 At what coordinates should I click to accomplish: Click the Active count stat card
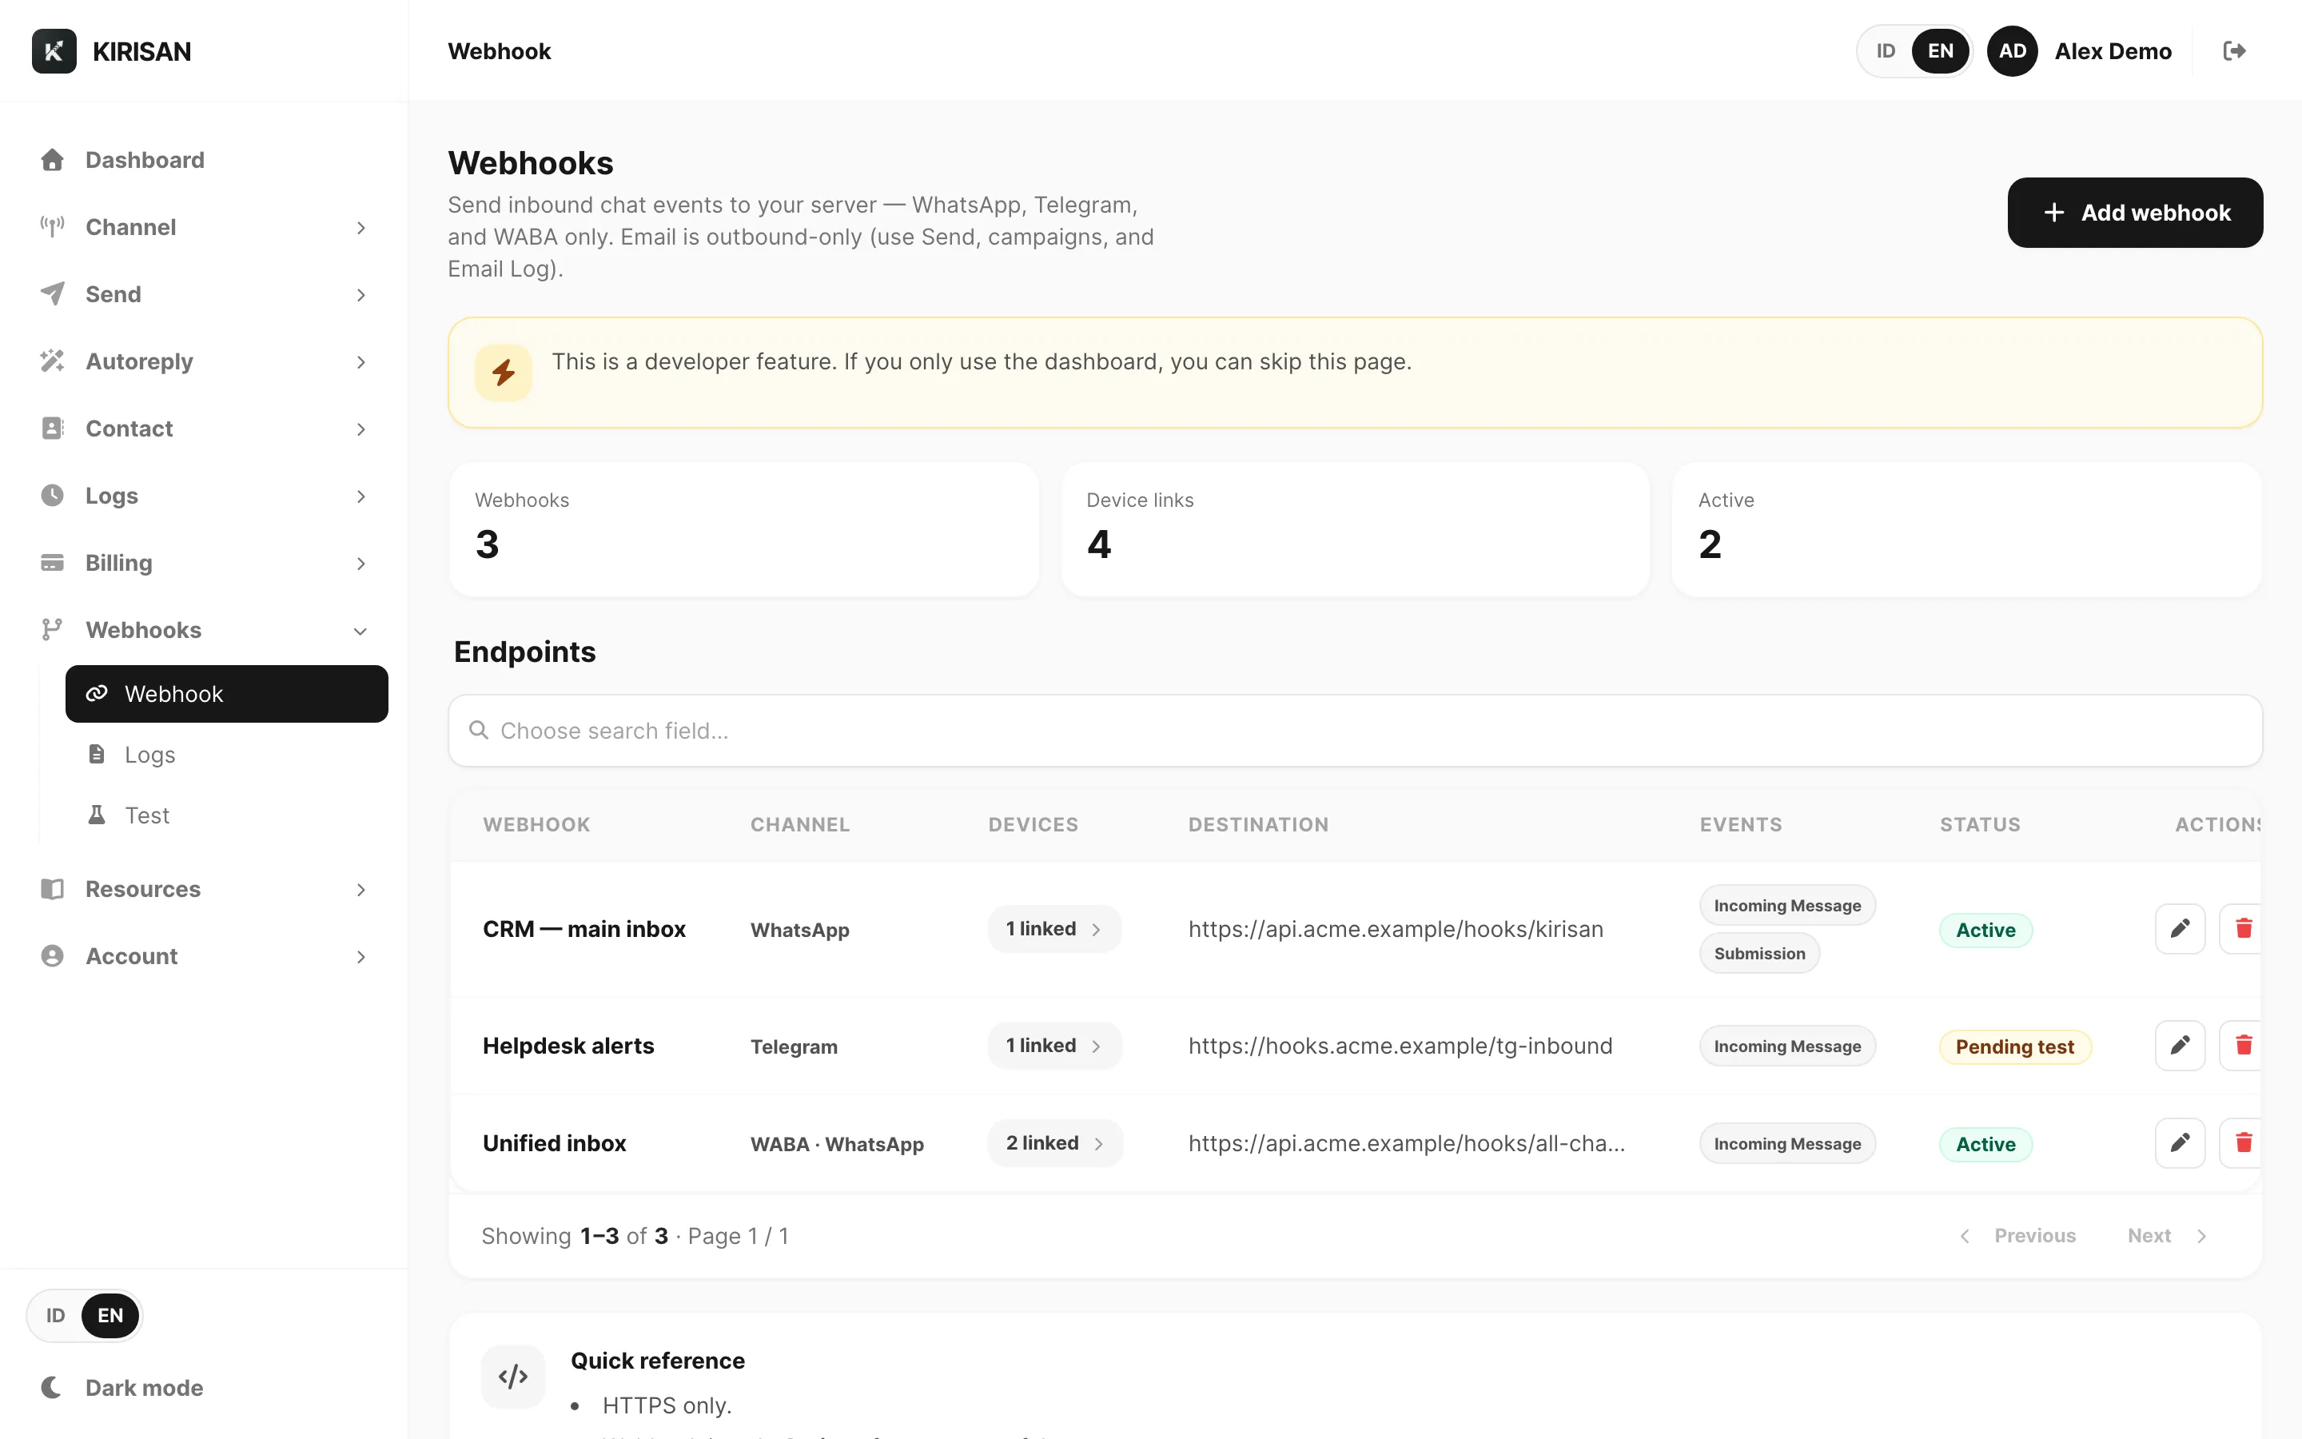1966,530
